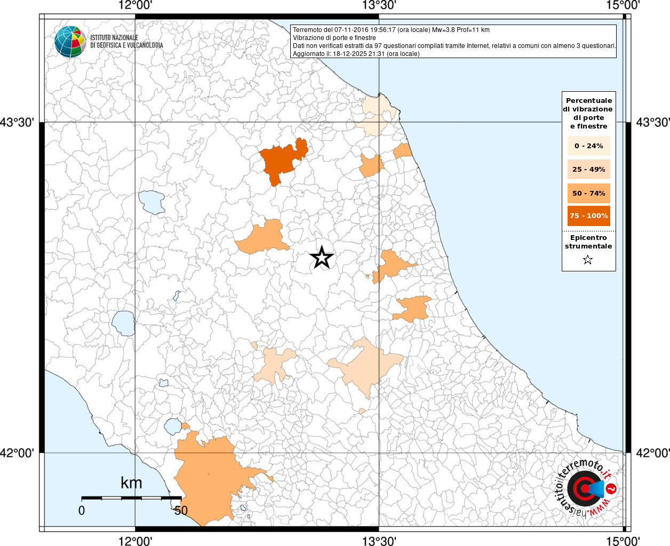This screenshot has width=670, height=546.
Task: Click the 'Terremoto del 07-11-2016' header line
Action: click(x=391, y=30)
